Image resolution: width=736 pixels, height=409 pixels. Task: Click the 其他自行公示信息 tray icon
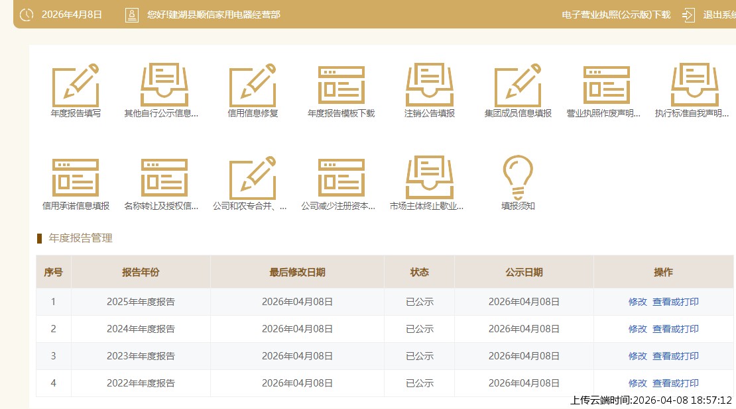[x=164, y=85]
